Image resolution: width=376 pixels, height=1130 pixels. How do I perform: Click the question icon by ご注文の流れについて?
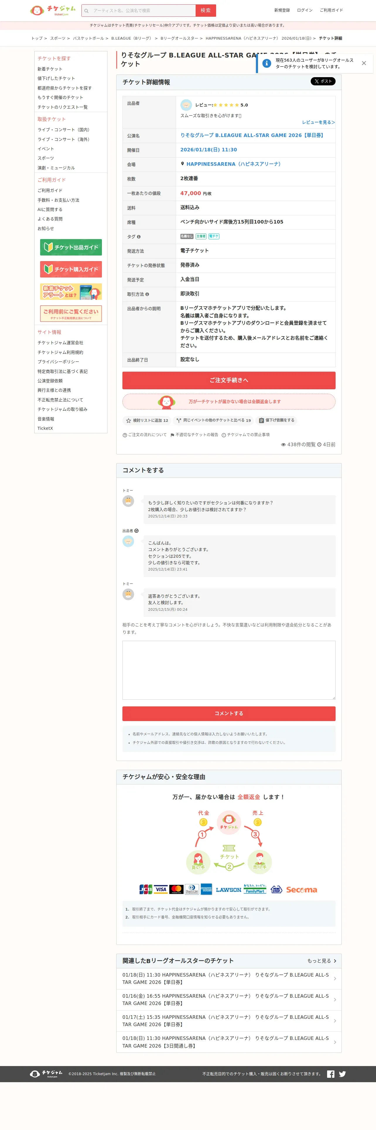click(125, 435)
